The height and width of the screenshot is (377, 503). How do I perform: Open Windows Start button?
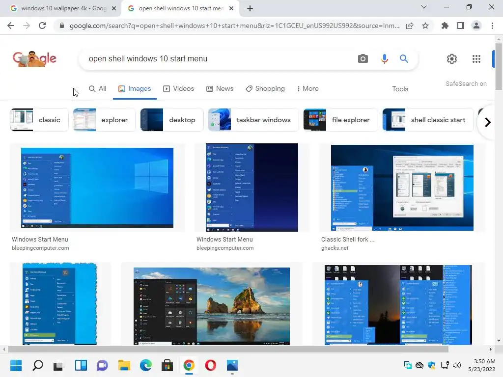click(x=16, y=365)
